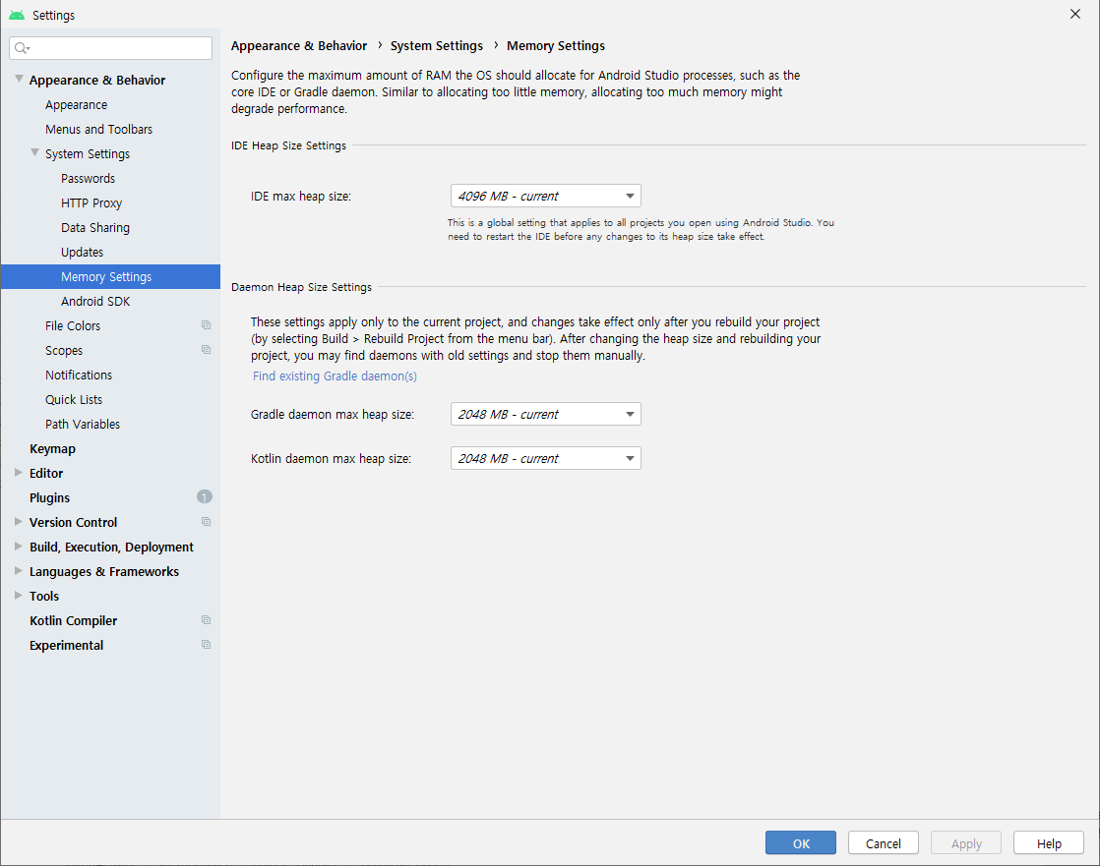Expand Build, Execution, Deployment section

(19, 546)
